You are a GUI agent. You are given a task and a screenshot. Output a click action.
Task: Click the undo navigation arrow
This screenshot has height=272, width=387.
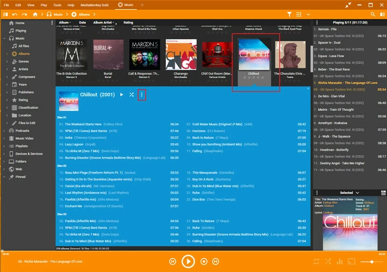(15, 15)
